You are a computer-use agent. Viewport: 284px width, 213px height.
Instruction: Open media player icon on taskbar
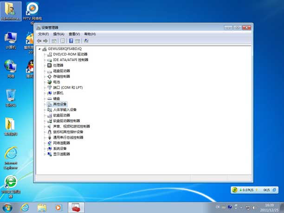[x=58, y=208]
